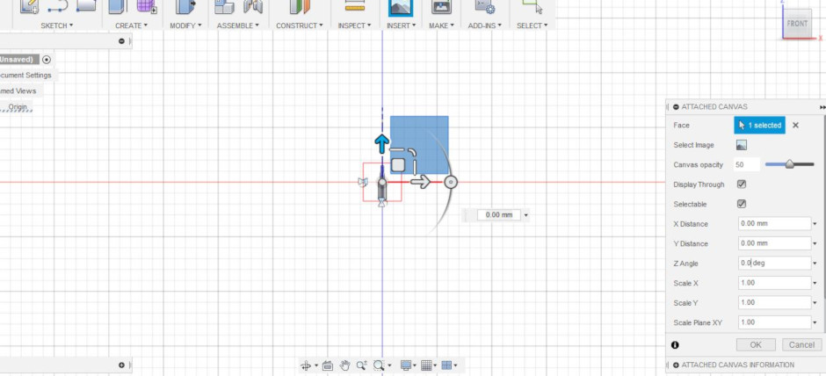Screen dimensions: 826x376
Task: Select Document Settings in browser tree
Action: pyautogui.click(x=25, y=76)
